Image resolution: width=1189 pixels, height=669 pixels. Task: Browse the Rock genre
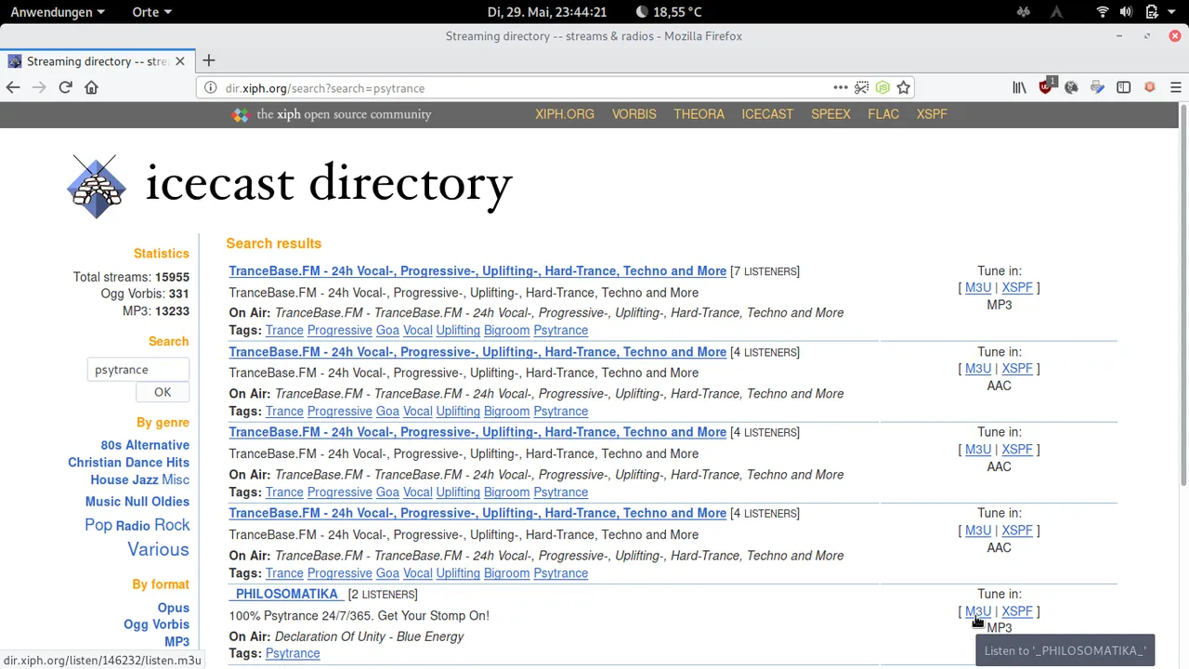coord(172,525)
